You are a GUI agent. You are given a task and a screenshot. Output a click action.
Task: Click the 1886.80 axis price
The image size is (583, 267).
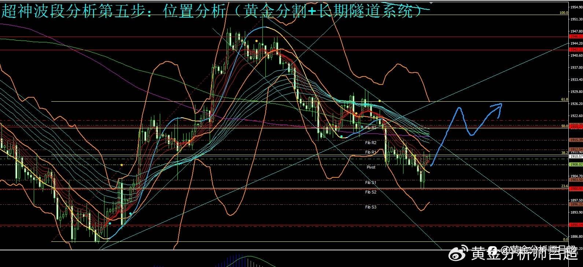coord(576,237)
